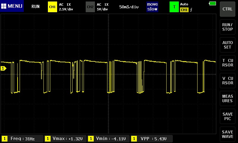Tap CH2 AC 1X 5V/div setting

click(103, 7)
